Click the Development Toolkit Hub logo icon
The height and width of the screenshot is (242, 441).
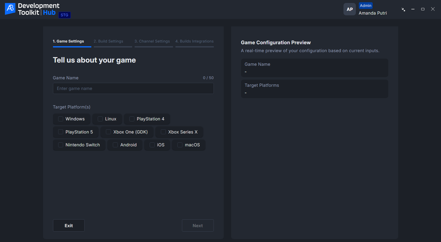pyautogui.click(x=10, y=9)
